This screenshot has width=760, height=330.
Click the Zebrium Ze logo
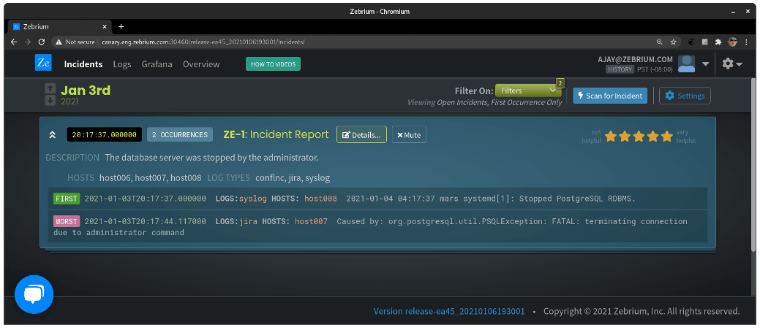pos(43,63)
